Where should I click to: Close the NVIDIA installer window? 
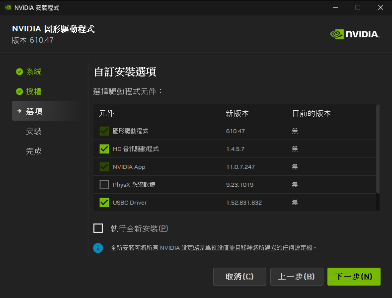tap(381, 7)
